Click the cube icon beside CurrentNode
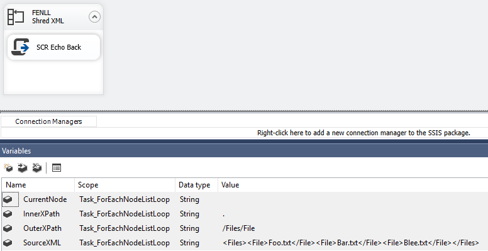 pyautogui.click(x=8, y=199)
